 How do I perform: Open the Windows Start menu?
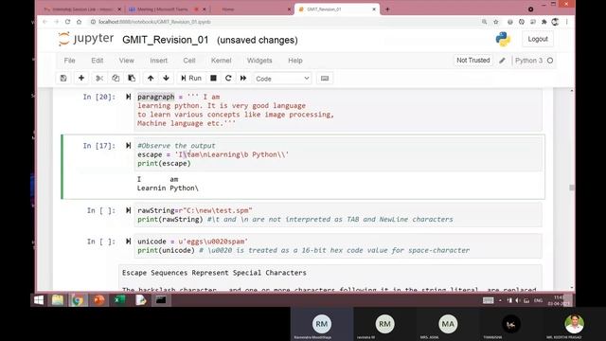(x=39, y=300)
